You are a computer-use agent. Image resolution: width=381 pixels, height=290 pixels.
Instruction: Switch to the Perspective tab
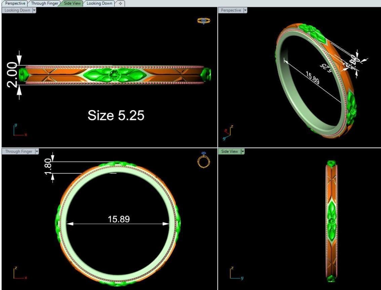pyautogui.click(x=15, y=3)
